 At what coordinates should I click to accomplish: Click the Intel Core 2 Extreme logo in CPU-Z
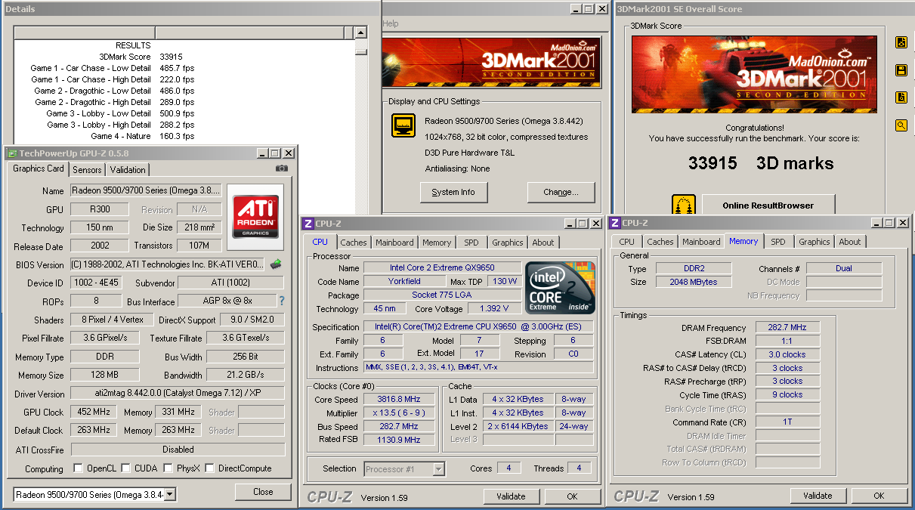[560, 287]
